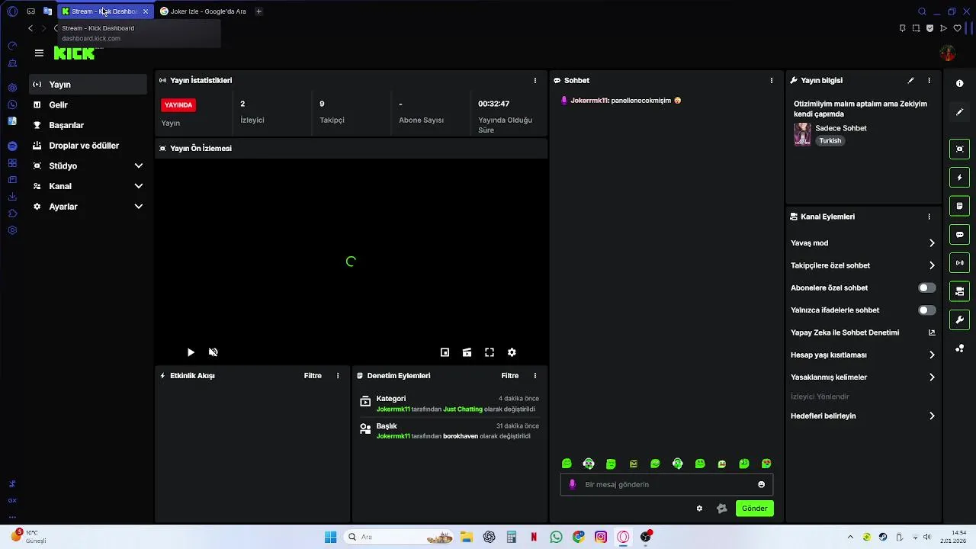The height and width of the screenshot is (549, 976).
Task: Expand Takipçilere özel sohbet settings
Action: [x=862, y=265]
